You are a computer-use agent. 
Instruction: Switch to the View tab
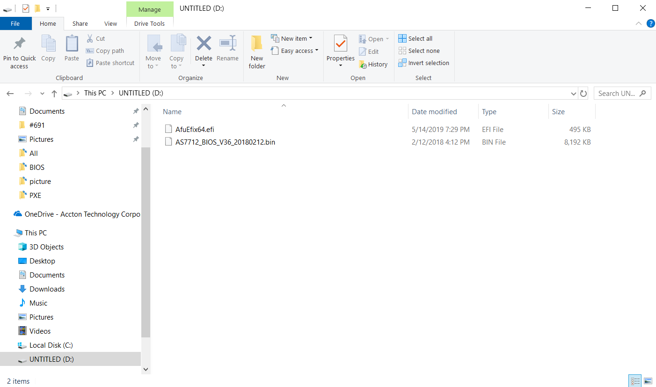click(x=111, y=23)
